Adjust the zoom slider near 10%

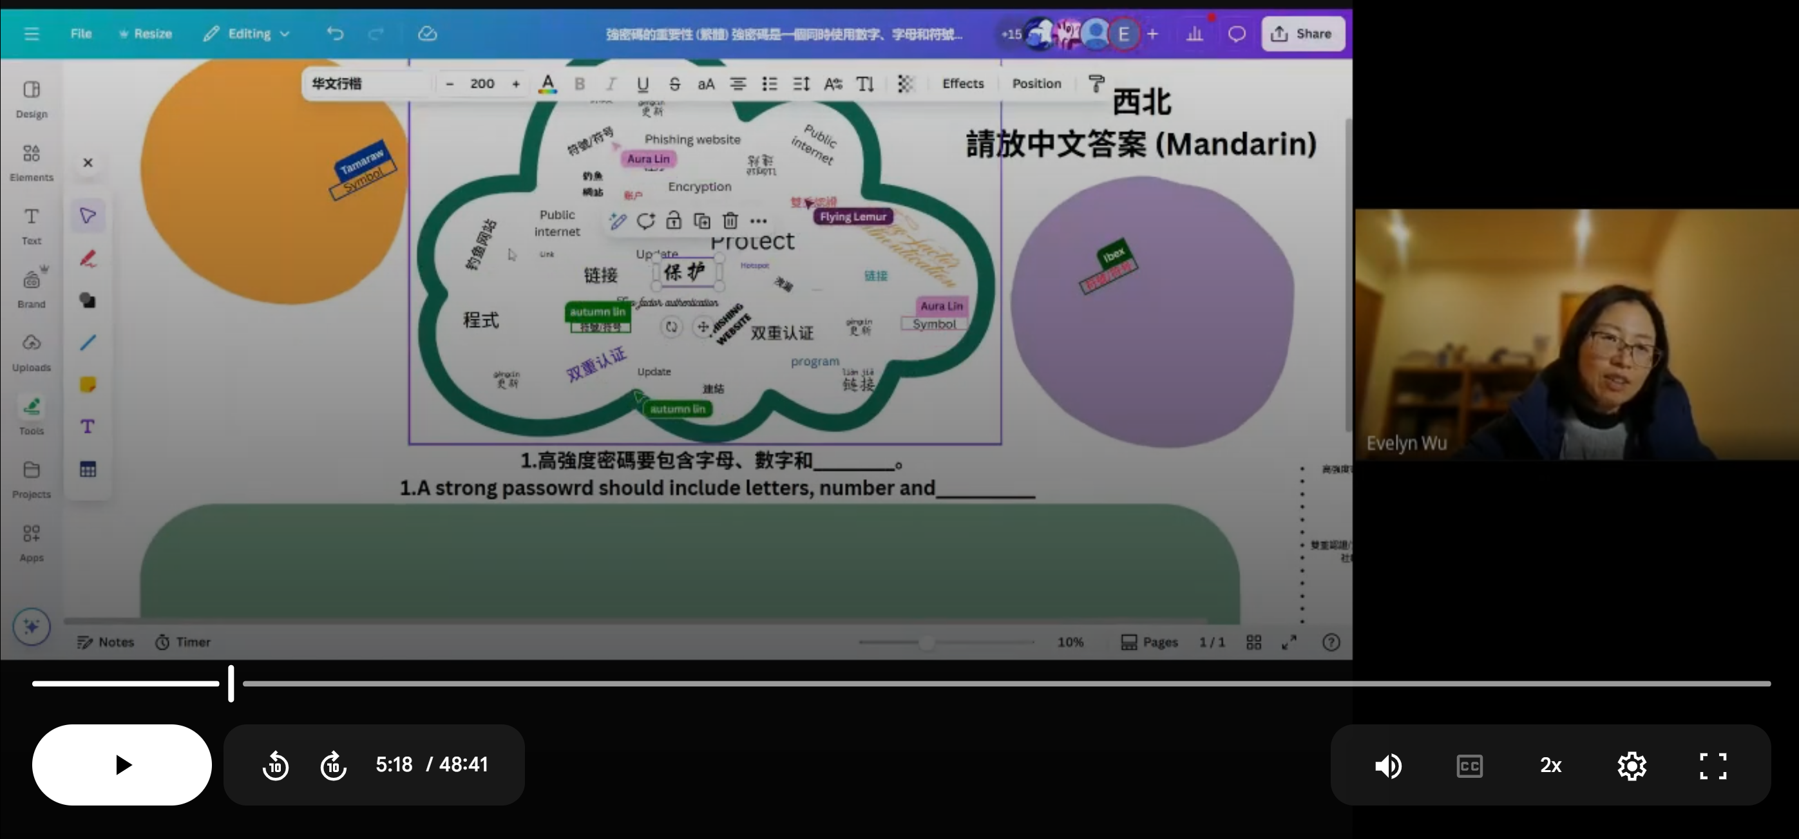click(926, 642)
